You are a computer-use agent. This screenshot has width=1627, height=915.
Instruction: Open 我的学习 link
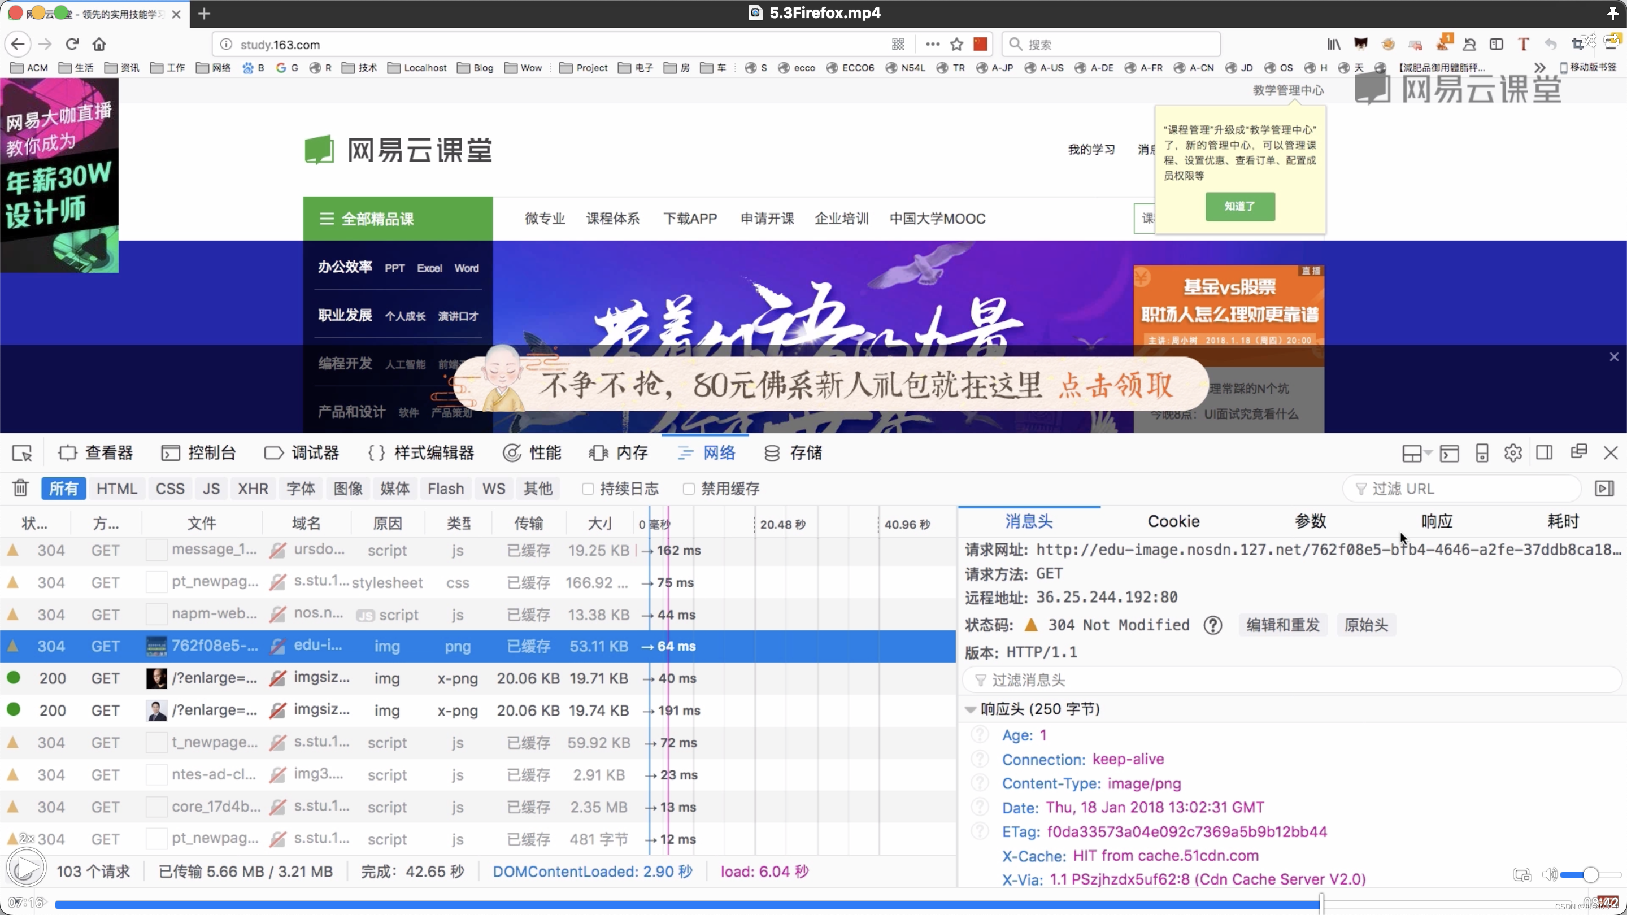[x=1091, y=150]
